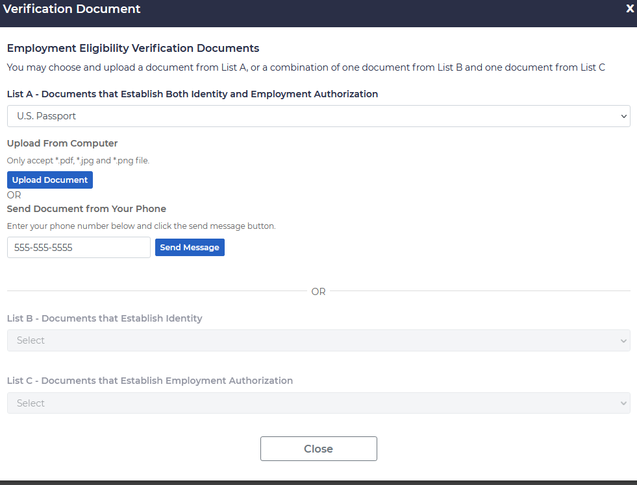Click the Send Message button
Image resolution: width=637 pixels, height=485 pixels.
(x=190, y=248)
